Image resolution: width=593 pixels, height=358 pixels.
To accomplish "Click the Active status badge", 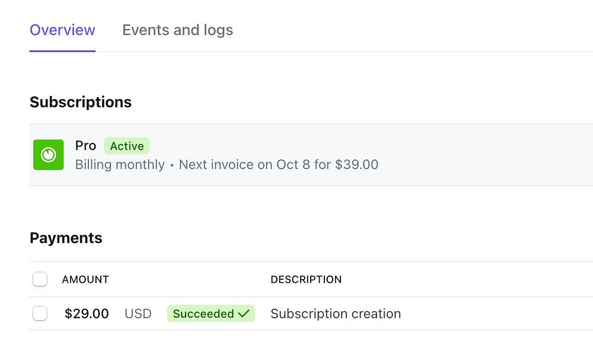I will point(127,146).
